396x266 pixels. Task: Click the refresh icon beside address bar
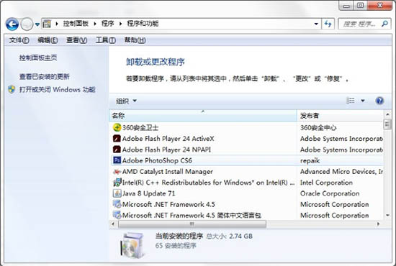[328, 24]
